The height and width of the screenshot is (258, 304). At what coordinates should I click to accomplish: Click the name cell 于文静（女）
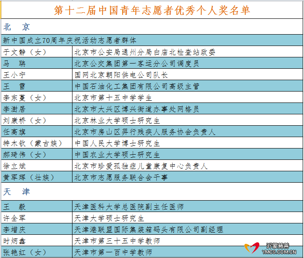click(x=37, y=52)
